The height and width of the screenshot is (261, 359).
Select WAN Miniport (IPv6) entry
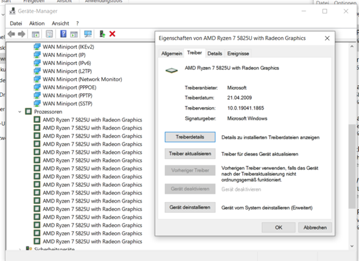coord(67,63)
